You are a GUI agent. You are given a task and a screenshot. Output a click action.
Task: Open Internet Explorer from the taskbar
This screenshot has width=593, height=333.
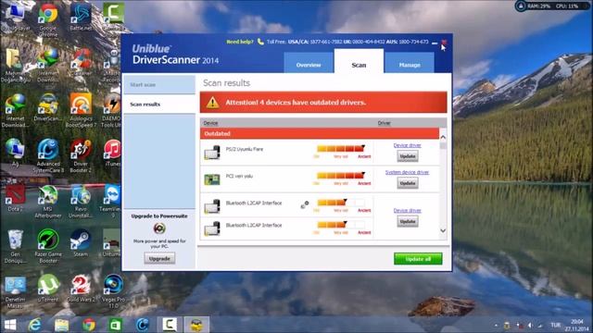click(x=35, y=325)
